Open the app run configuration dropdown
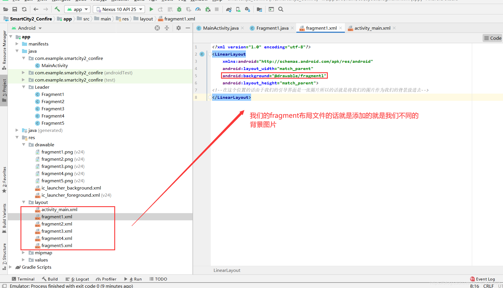Screen dimensions: 503x288 click(77, 9)
